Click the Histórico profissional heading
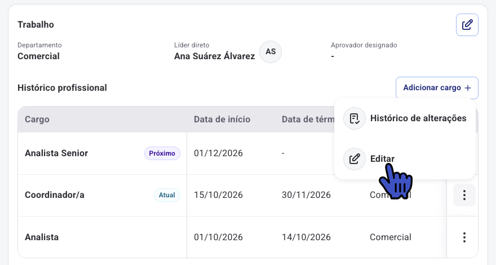The width and height of the screenshot is (496, 265). point(63,88)
